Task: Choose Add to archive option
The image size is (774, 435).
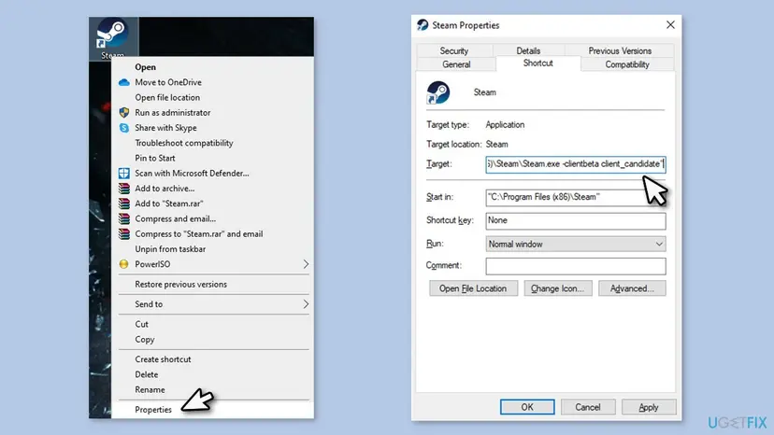Action: pos(165,189)
